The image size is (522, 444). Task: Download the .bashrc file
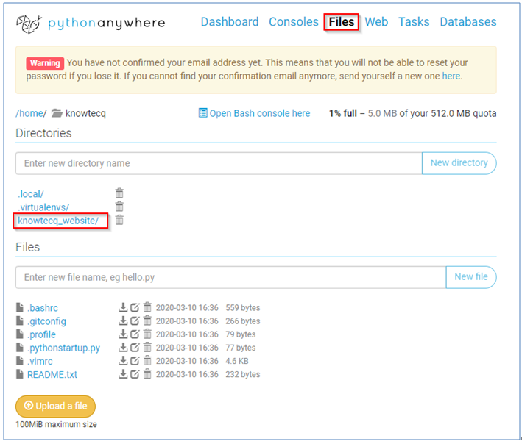[x=123, y=307]
